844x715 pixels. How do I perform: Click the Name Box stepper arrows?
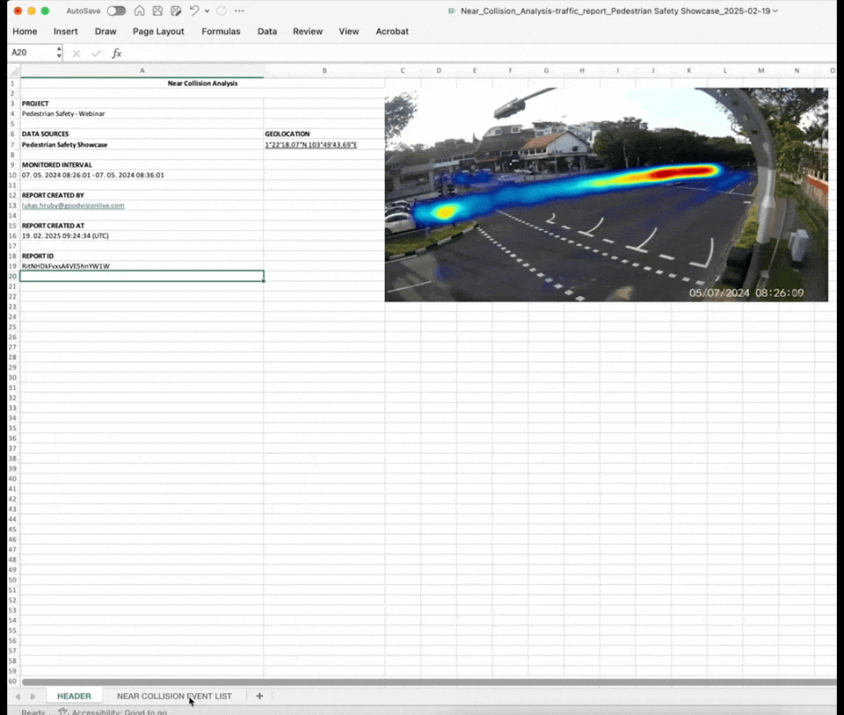tap(59, 54)
